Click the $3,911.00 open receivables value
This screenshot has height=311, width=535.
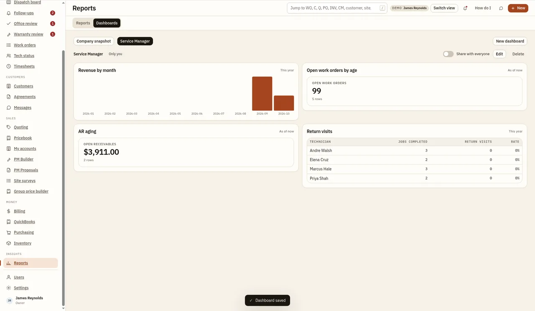[x=101, y=152]
